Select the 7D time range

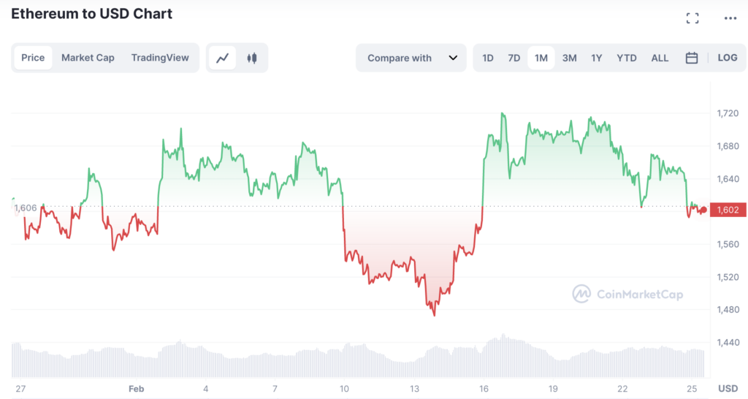[x=514, y=58]
